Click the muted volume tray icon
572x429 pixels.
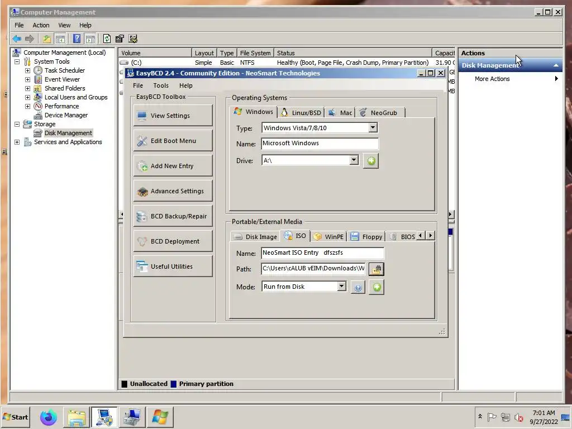[x=518, y=417]
